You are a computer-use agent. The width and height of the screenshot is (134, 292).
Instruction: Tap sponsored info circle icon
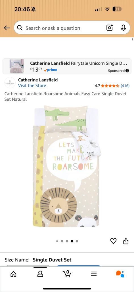127,71
